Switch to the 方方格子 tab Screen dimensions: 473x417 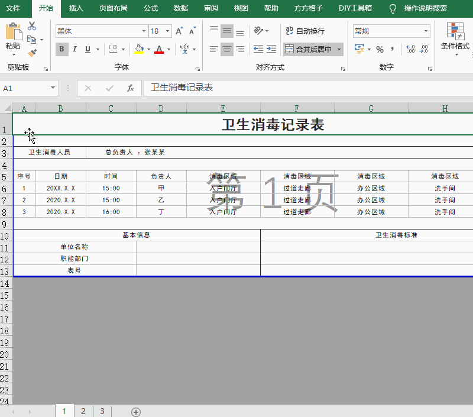[308, 8]
